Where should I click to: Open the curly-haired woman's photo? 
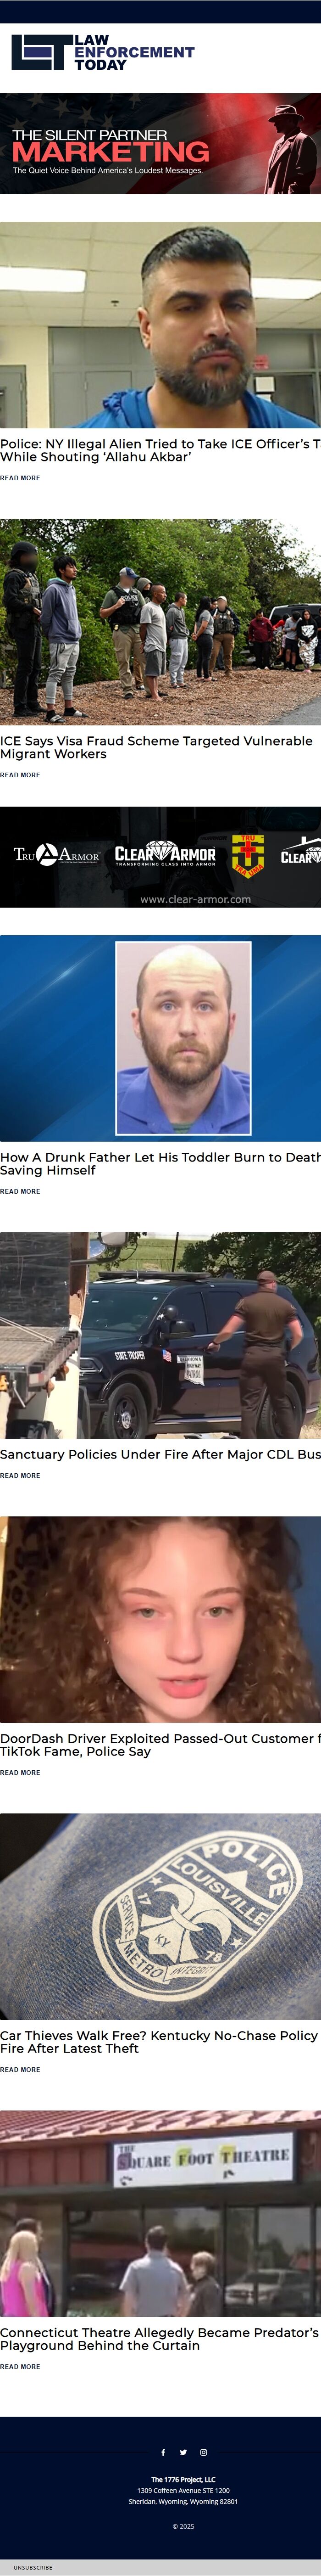pyautogui.click(x=160, y=1619)
